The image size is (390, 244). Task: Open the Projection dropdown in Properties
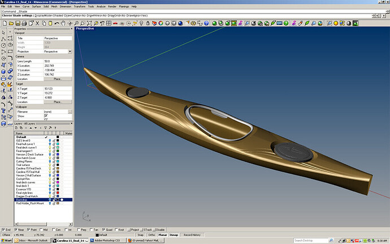pyautogui.click(x=70, y=52)
